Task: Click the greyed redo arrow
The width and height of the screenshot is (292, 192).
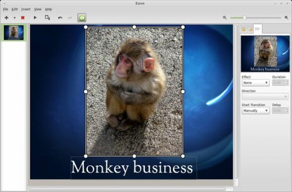Action: 69,18
